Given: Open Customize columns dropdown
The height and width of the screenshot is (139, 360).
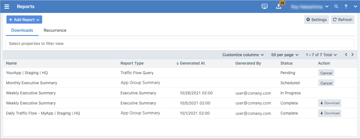Looking at the screenshot, I should click(x=243, y=55).
